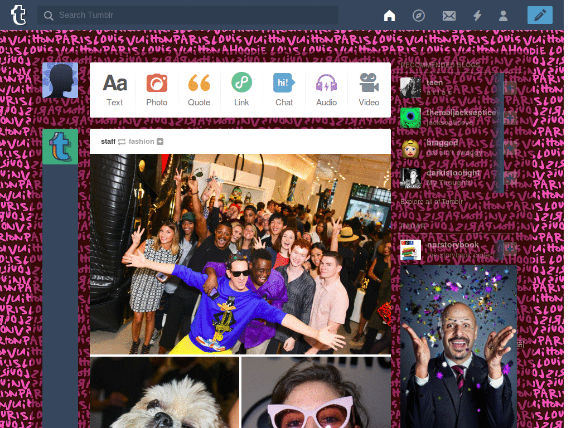The width and height of the screenshot is (571, 428).
Task: Open the confetti man radar image
Action: coord(458,347)
